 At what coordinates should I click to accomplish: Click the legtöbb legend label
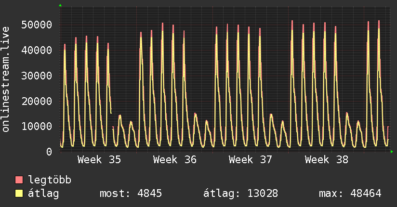pyautogui.click(x=50, y=180)
